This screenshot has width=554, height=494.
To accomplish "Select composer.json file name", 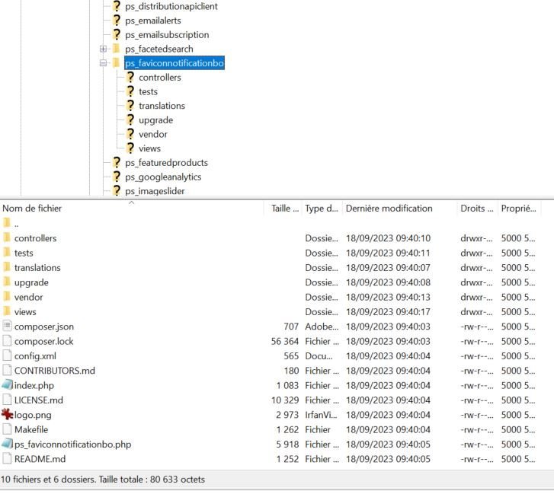I will (44, 327).
